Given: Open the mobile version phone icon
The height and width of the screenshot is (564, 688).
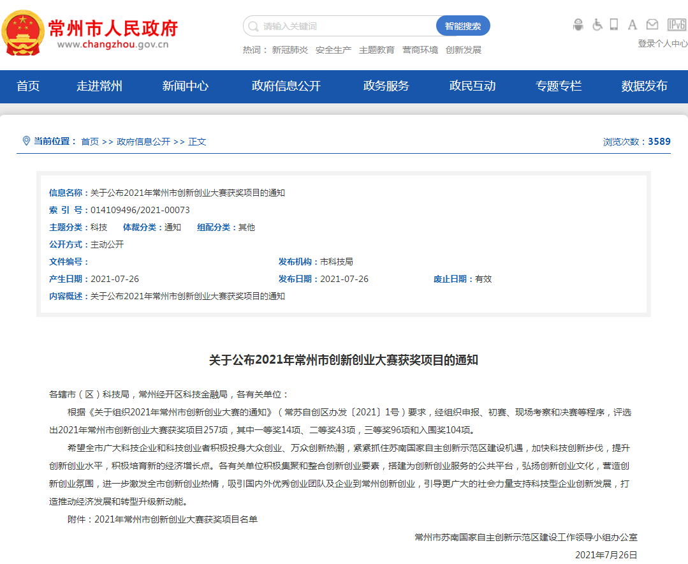Looking at the screenshot, I should (614, 25).
